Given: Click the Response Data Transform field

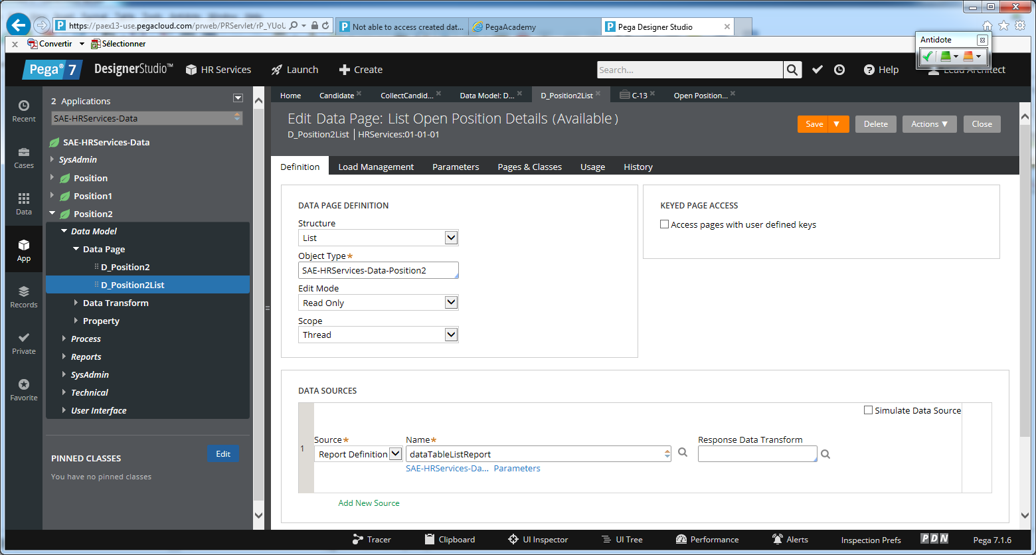Looking at the screenshot, I should click(758, 454).
